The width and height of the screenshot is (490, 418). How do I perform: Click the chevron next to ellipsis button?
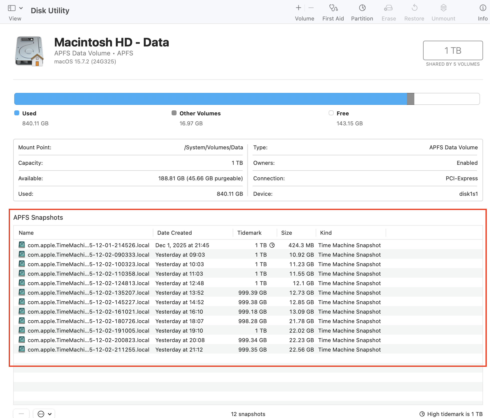[x=50, y=414]
